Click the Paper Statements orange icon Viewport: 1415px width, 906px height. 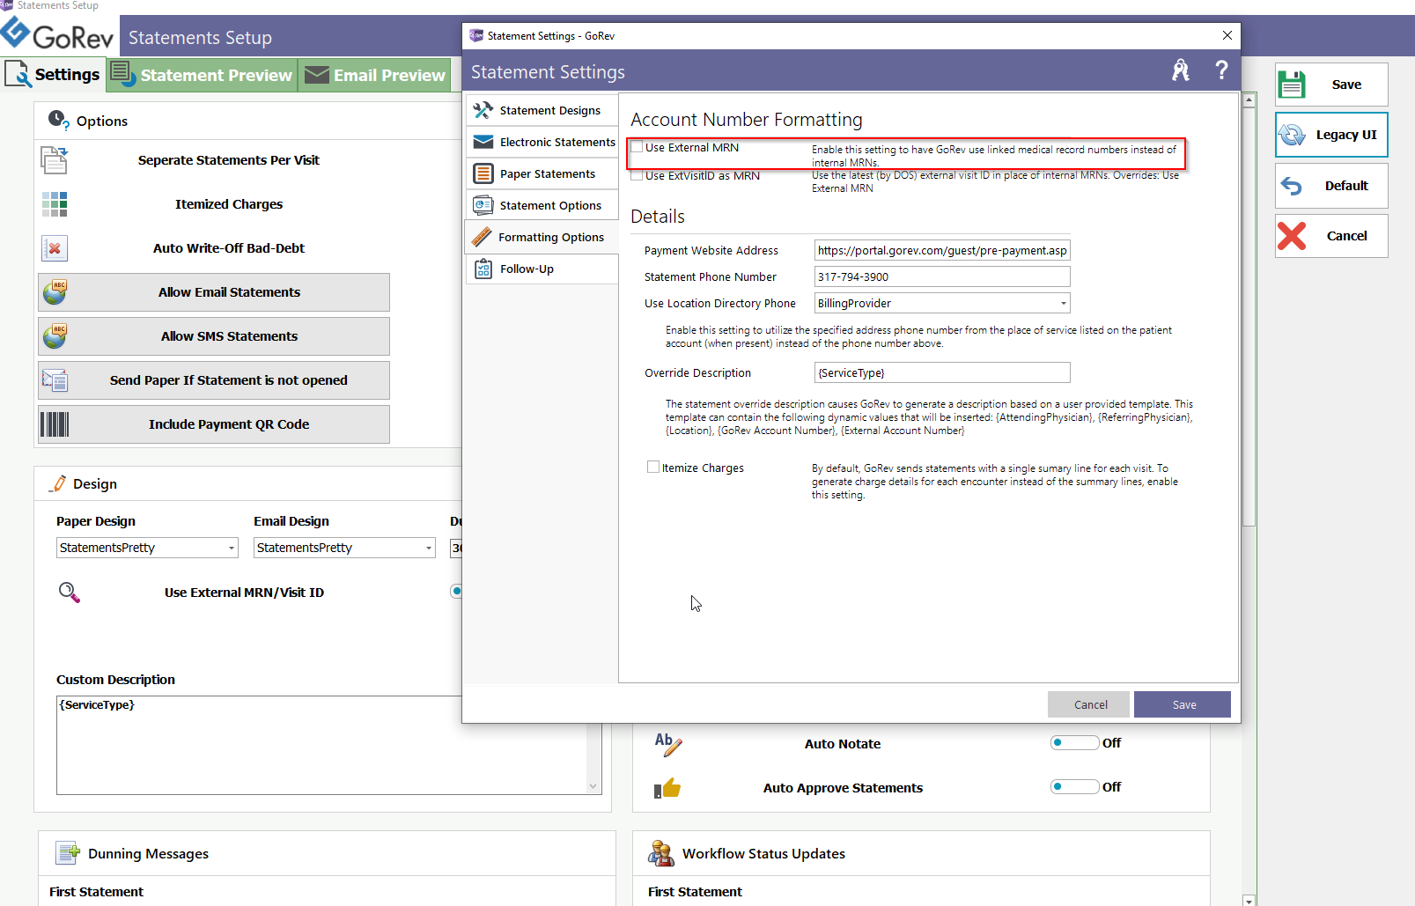pos(483,173)
